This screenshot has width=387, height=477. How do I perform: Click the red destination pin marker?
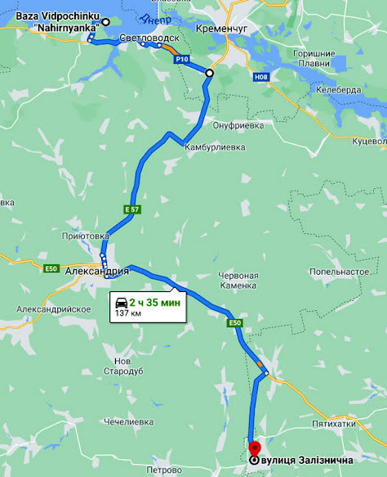(x=255, y=450)
